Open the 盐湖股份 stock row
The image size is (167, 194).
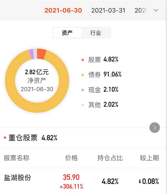83,181
